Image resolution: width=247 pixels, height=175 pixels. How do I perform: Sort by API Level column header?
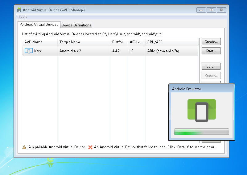pyautogui.click(x=137, y=42)
